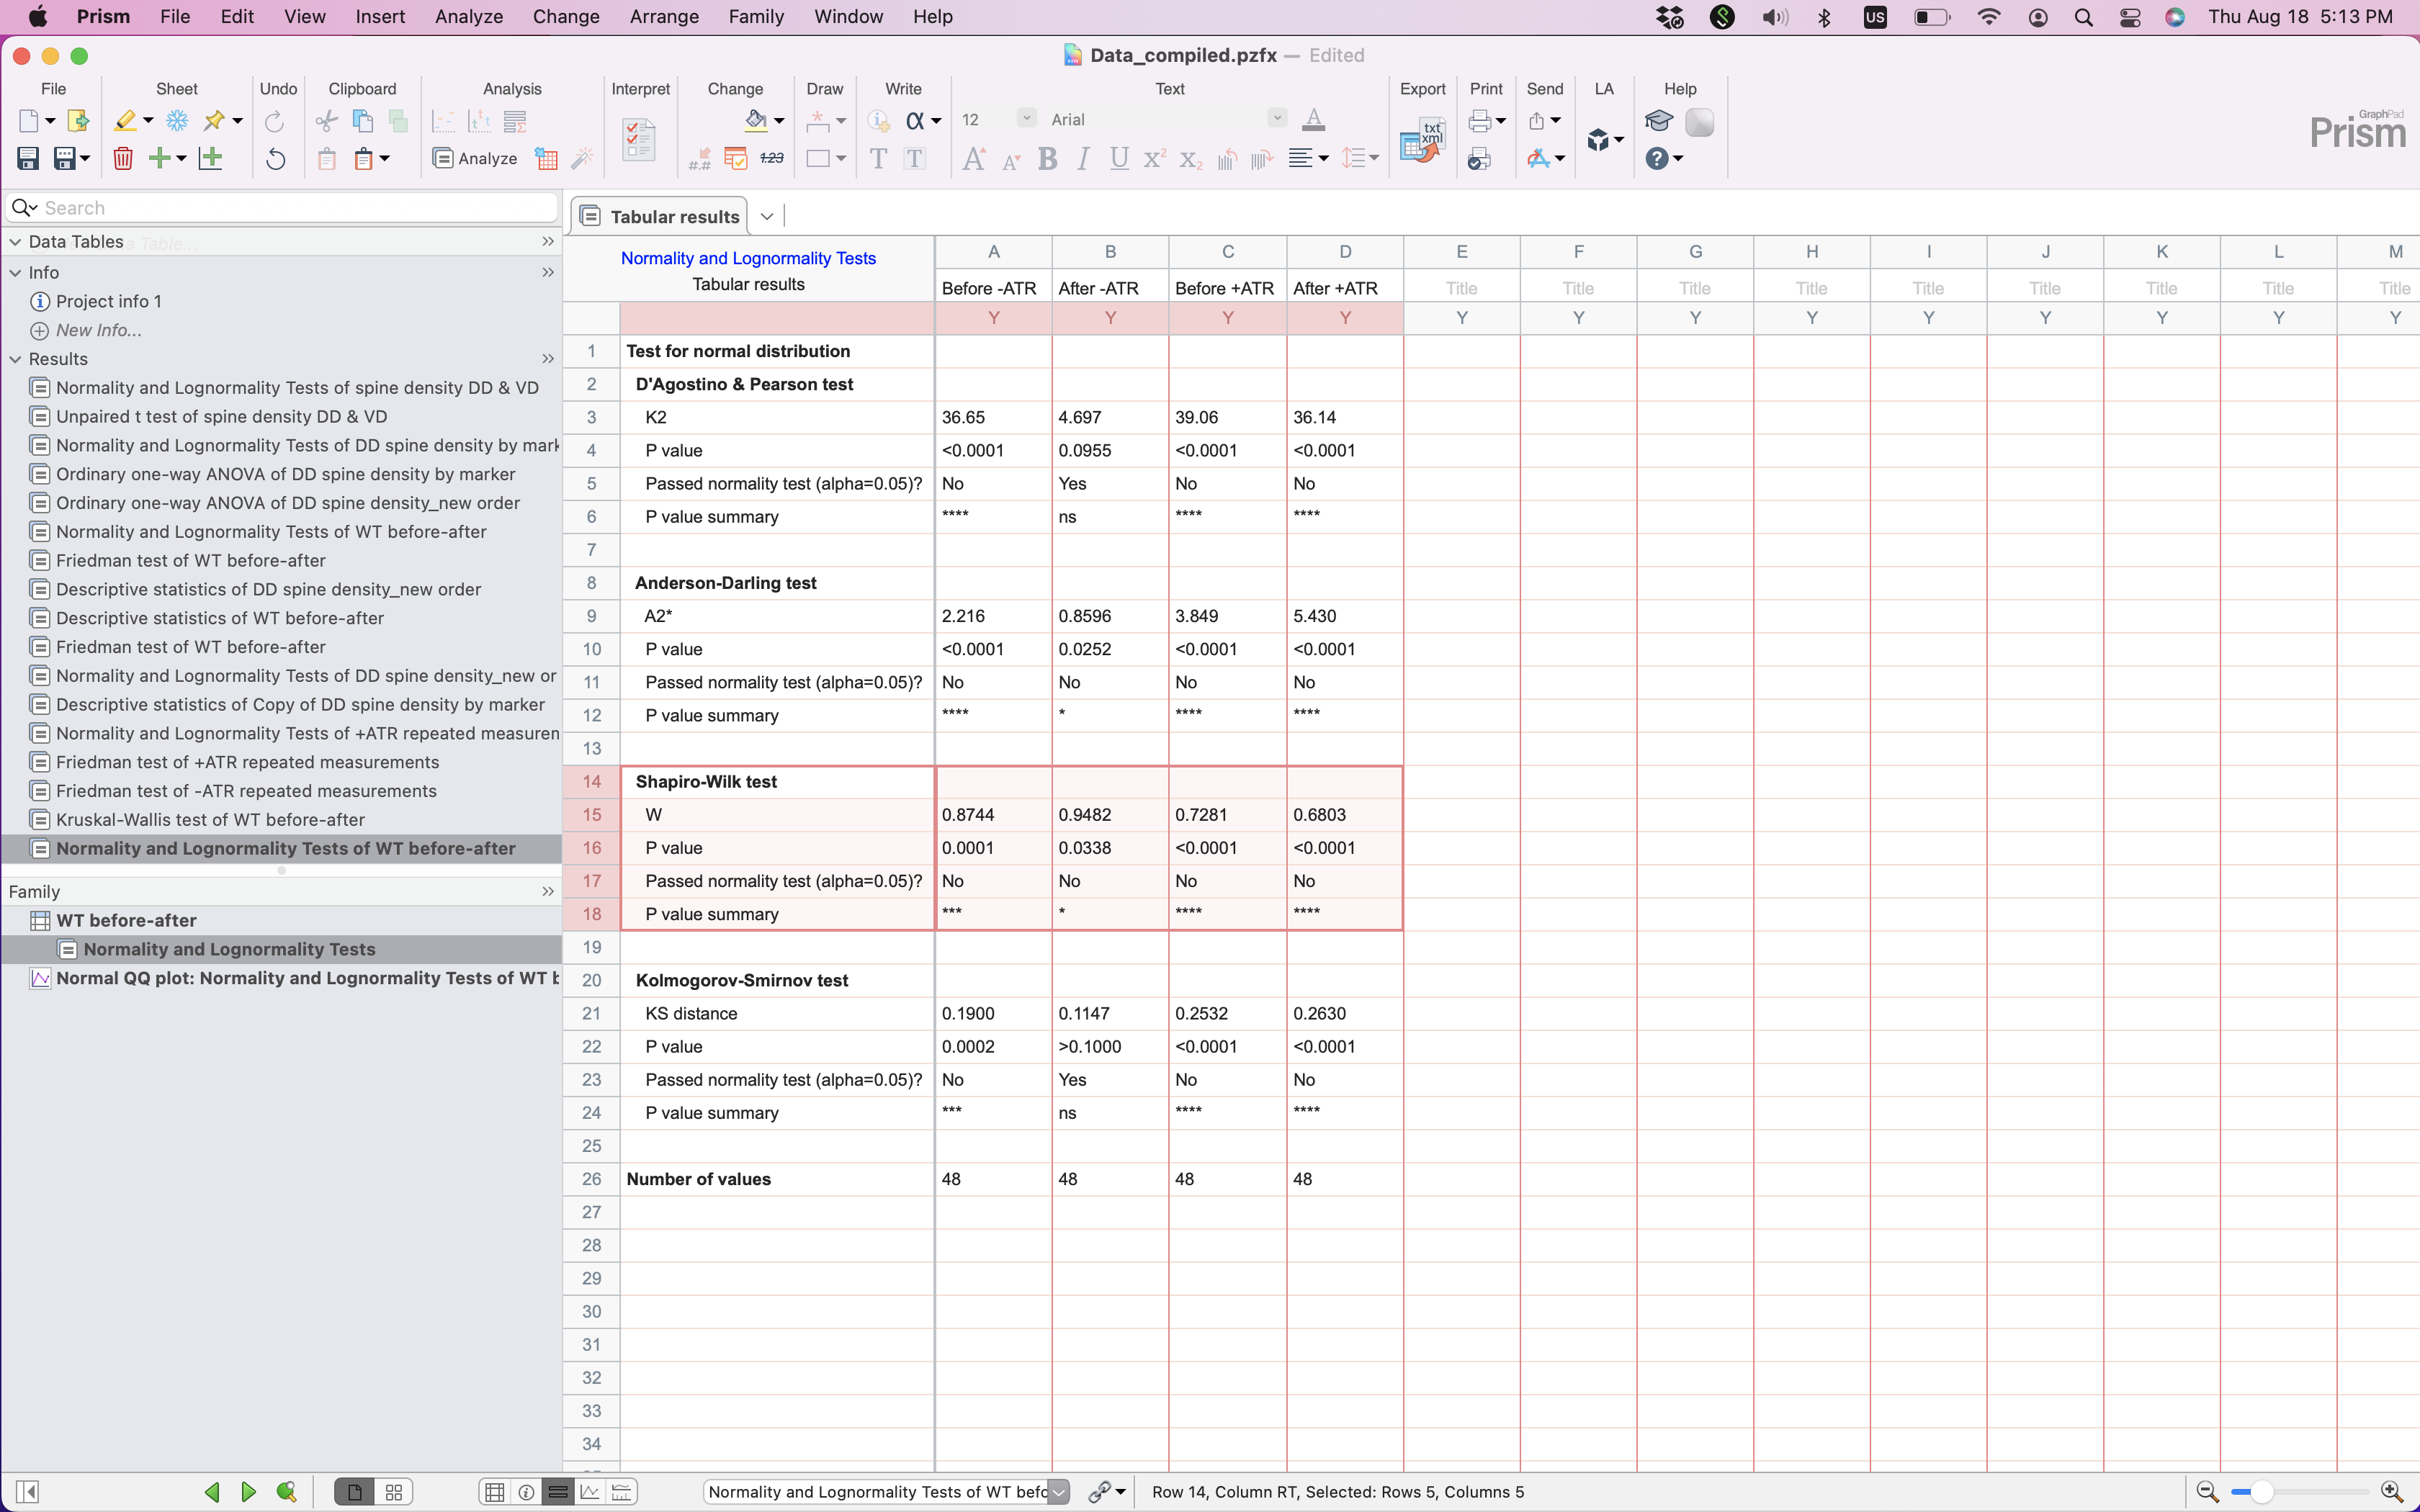
Task: Click the Normality and Lognormality Tests blue link
Action: point(748,258)
